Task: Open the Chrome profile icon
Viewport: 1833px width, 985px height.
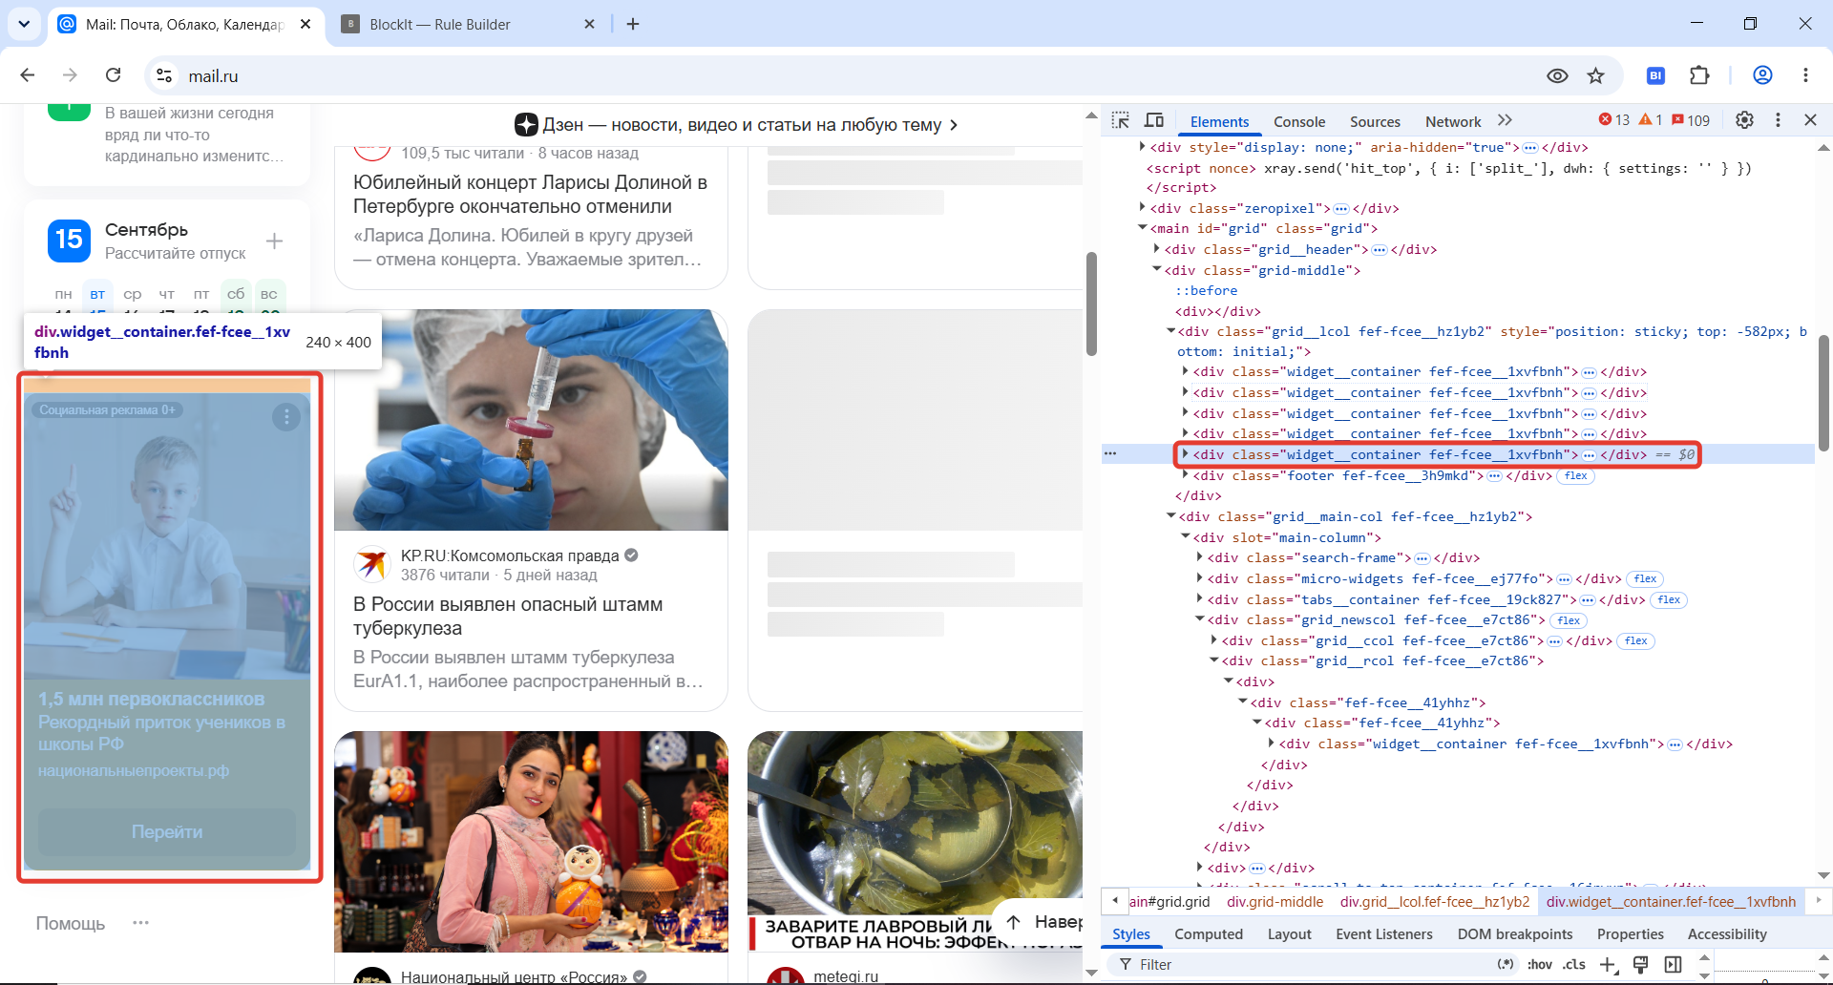Action: tap(1763, 75)
